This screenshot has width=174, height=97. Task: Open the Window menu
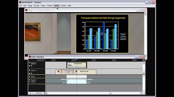[x=63, y=6]
